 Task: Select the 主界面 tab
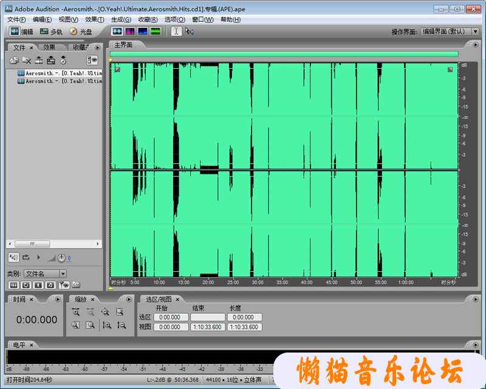click(123, 45)
